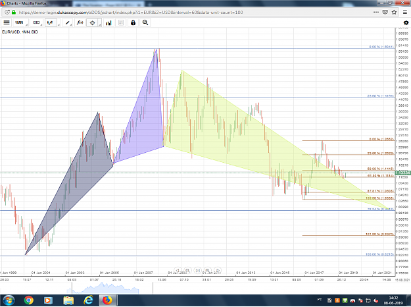Switch to the background browser tab
Image resolution: width=411 pixels, height=307 pixels.
click(x=108, y=3)
